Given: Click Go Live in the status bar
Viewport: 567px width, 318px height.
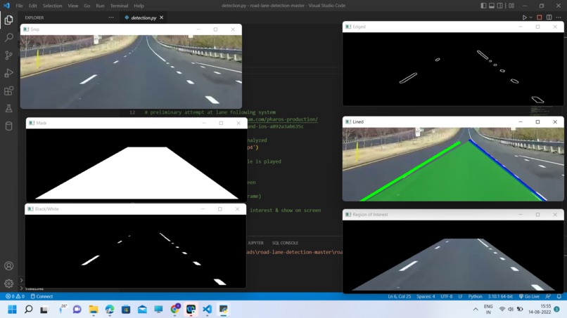Looking at the screenshot, I should (529, 296).
